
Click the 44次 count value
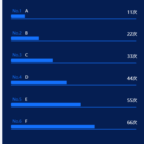coord(132,78)
